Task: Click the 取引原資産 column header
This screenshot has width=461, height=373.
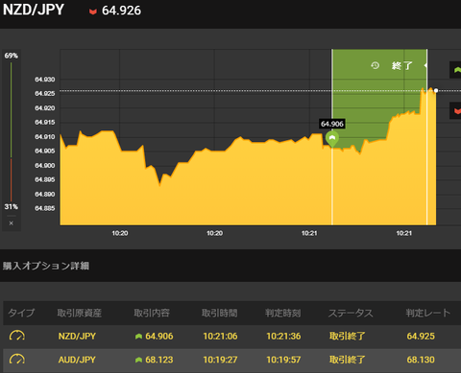Action: (80, 313)
